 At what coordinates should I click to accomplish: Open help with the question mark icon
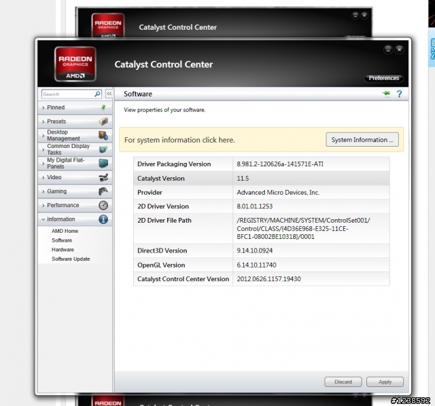click(399, 94)
